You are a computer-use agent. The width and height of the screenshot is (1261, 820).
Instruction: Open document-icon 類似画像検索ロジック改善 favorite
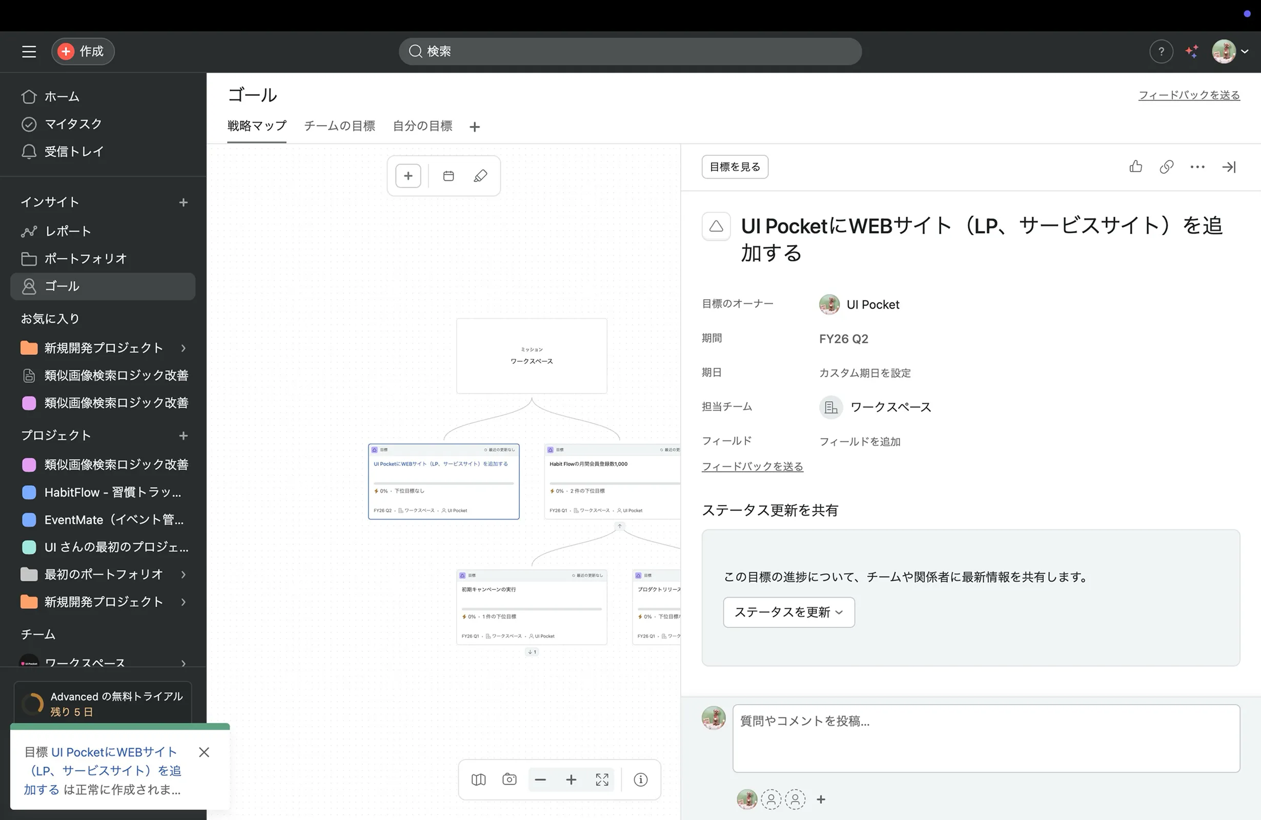click(104, 376)
